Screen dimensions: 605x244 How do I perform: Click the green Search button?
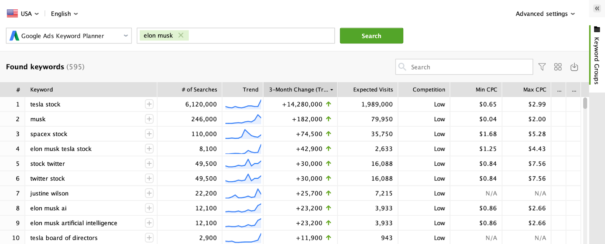(371, 36)
